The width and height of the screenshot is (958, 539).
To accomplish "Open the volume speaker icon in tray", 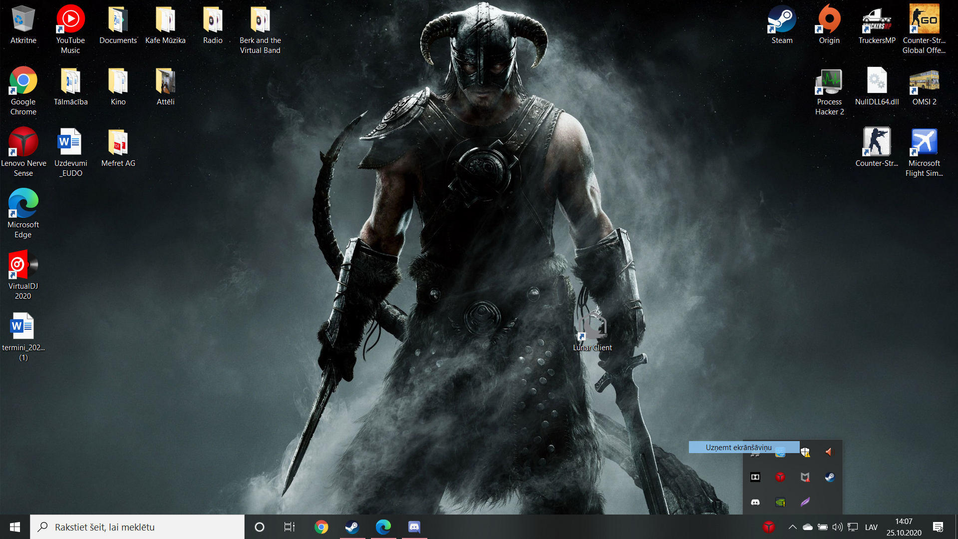I will 837,527.
